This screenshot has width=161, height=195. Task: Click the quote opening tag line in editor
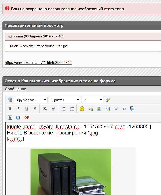pos(79,127)
